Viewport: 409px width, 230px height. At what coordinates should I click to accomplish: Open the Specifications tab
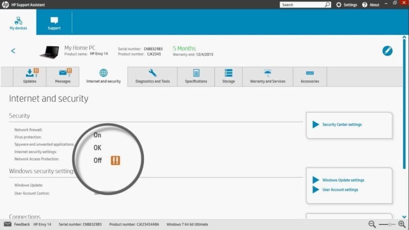pyautogui.click(x=196, y=76)
